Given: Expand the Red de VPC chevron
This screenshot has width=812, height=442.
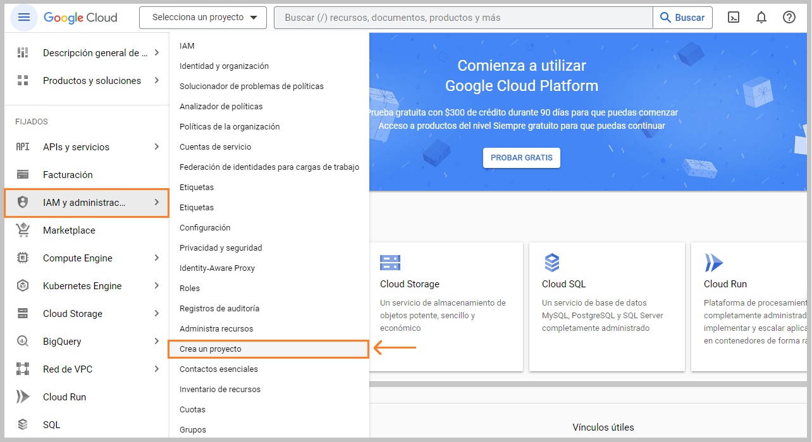Looking at the screenshot, I should click(157, 369).
